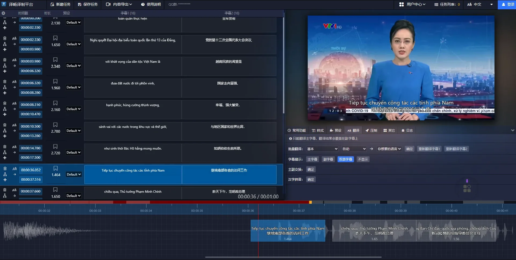Click 重新翻译字幕1 button
Image resolution: width=516 pixels, height=260 pixels.
tap(429, 149)
